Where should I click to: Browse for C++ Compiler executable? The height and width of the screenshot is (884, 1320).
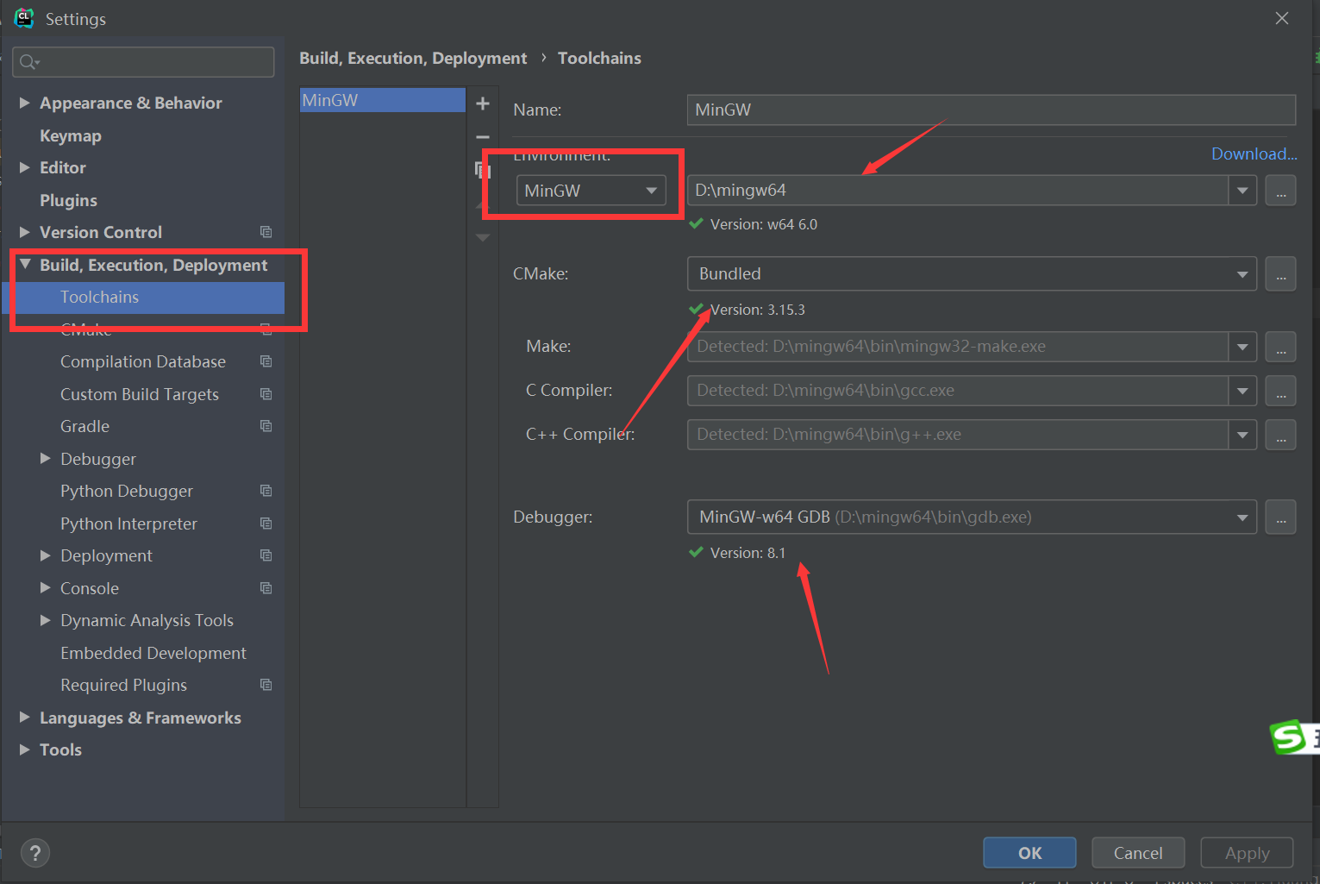click(1280, 435)
